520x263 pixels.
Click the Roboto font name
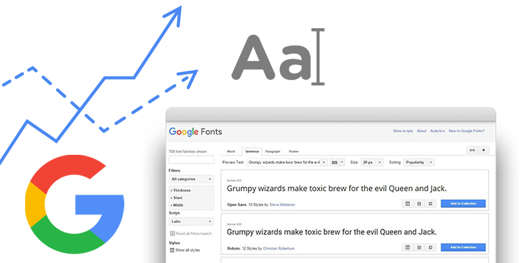point(234,249)
